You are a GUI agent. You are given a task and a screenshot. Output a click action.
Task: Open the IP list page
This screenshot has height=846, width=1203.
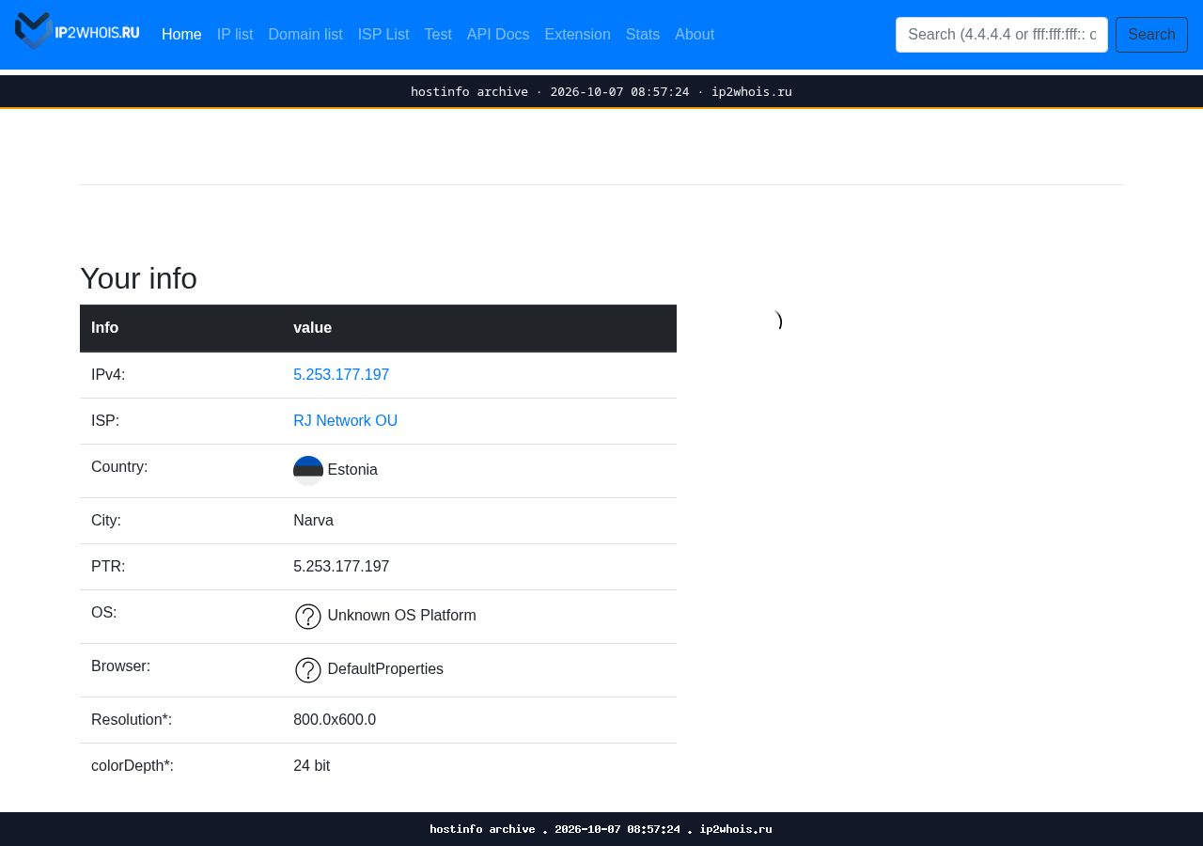pyautogui.click(x=235, y=35)
